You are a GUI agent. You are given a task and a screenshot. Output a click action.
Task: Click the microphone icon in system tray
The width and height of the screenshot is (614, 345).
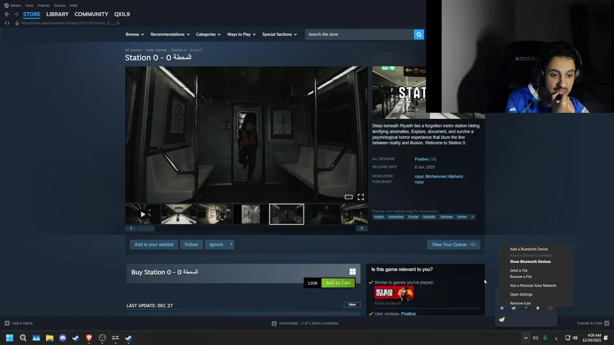point(545,338)
